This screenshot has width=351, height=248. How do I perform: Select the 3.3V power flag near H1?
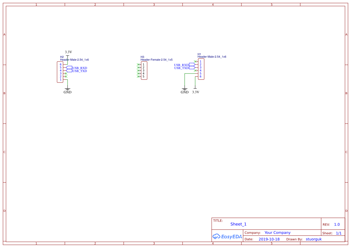pos(195,88)
